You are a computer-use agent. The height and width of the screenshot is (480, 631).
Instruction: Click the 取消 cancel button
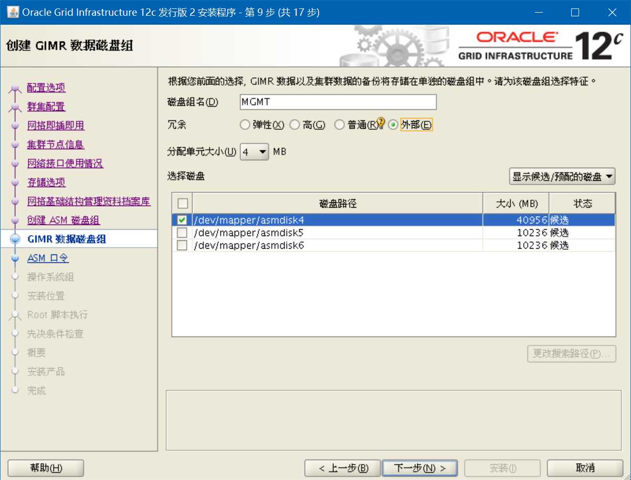coord(585,468)
